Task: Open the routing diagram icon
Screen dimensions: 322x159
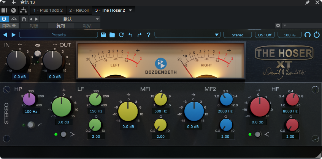Action: click(24, 10)
